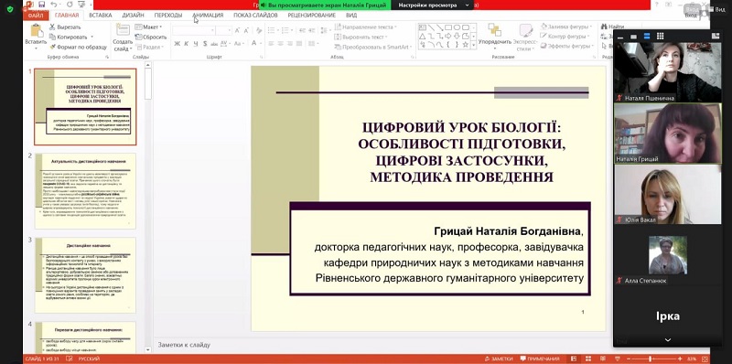Click Создать слайд new slide icon

[x=123, y=30]
